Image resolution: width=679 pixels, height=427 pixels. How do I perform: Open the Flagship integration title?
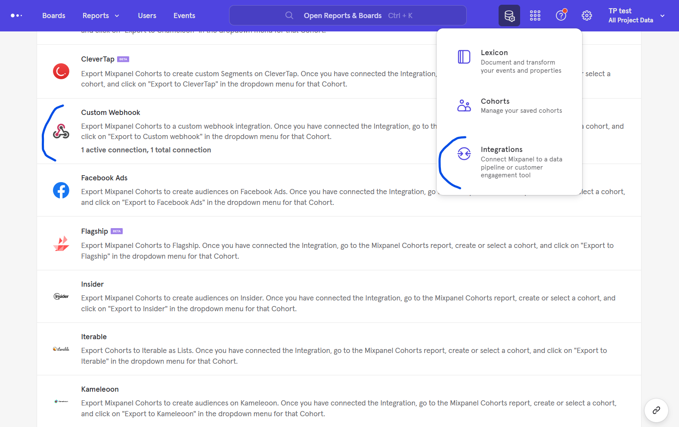(94, 231)
